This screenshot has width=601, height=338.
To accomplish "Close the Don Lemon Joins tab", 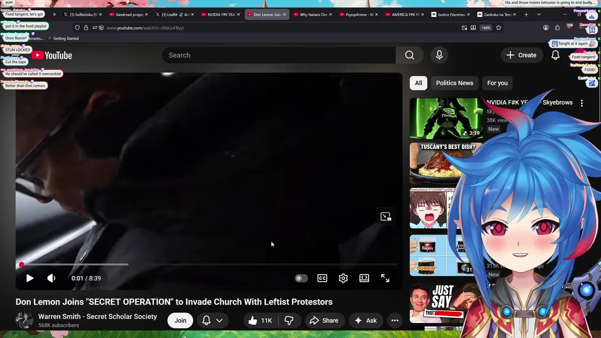I will (285, 15).
